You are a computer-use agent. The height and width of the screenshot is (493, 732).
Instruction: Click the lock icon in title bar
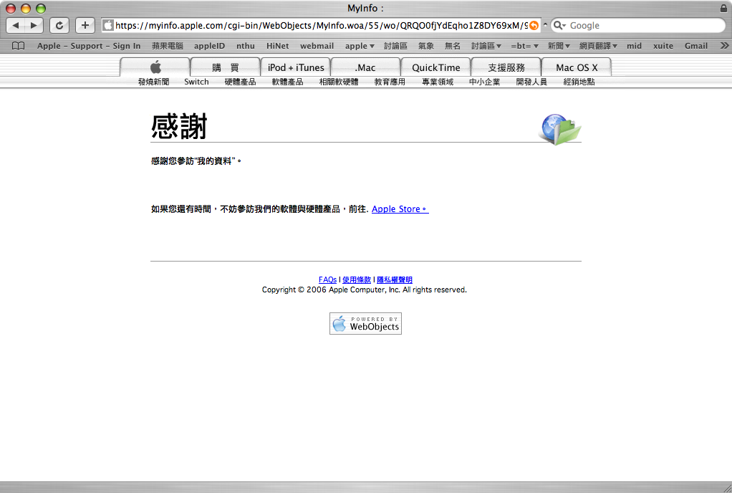723,8
